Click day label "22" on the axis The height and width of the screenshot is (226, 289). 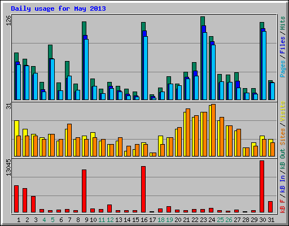click(x=195, y=220)
